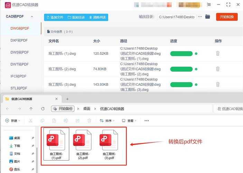
Task: Click progress bar for 施工图纸- (2).dwg
Action: click(x=181, y=69)
